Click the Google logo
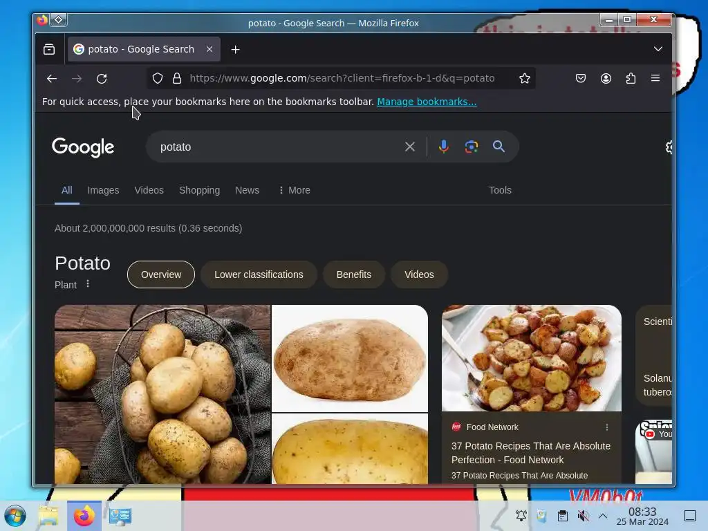This screenshot has height=531, width=708. coord(83,147)
